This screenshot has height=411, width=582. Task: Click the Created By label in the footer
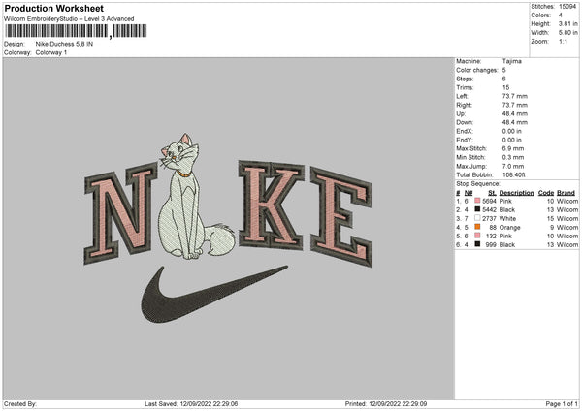tap(20, 403)
